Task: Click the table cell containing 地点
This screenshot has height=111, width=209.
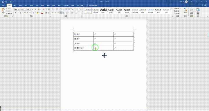Action: click(x=83, y=39)
